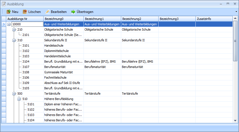Click the Berufsmaturität cell in Bezeichnung1

point(95,67)
